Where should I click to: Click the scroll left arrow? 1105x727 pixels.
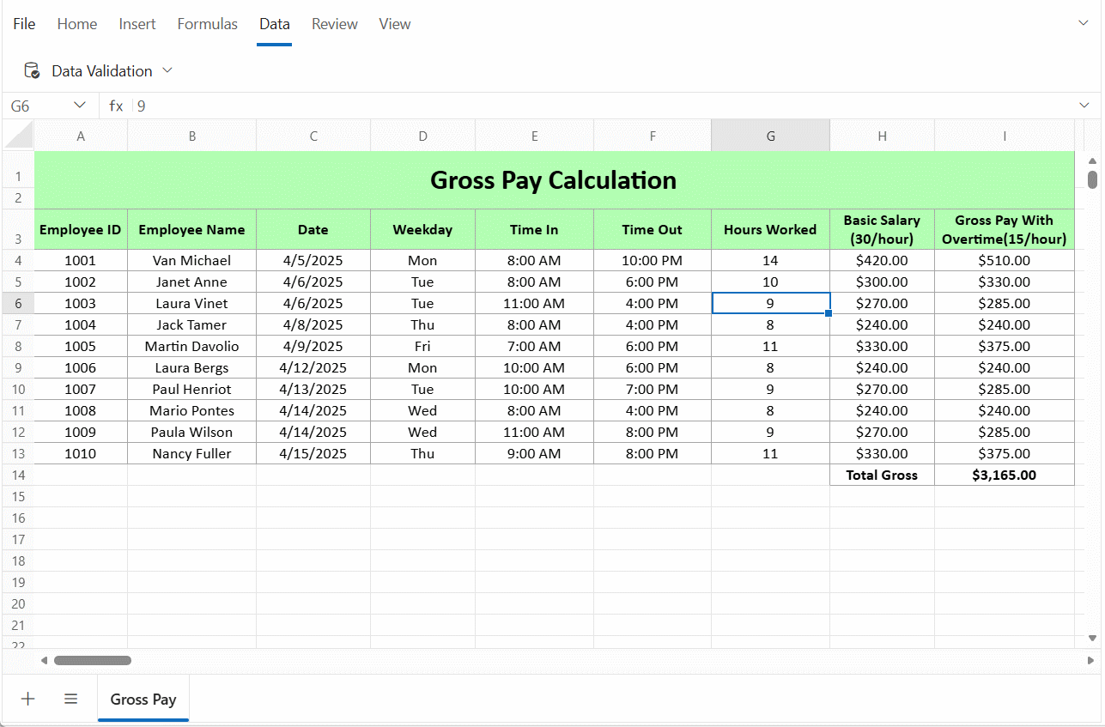pos(45,660)
